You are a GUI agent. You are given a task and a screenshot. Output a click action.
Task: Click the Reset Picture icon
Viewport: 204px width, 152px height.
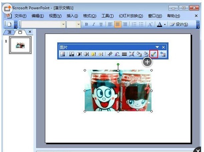click(163, 54)
